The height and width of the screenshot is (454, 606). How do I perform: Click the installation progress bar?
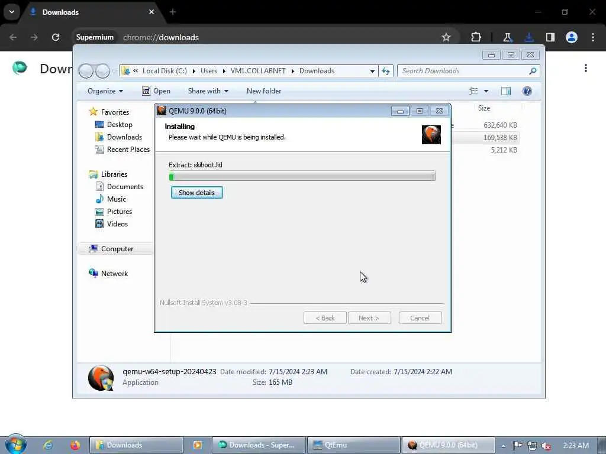(x=302, y=176)
